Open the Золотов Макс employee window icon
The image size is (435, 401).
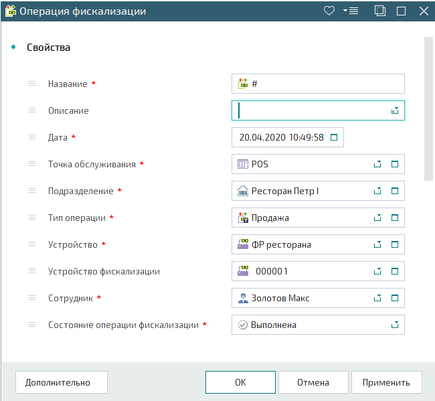pyautogui.click(x=395, y=298)
